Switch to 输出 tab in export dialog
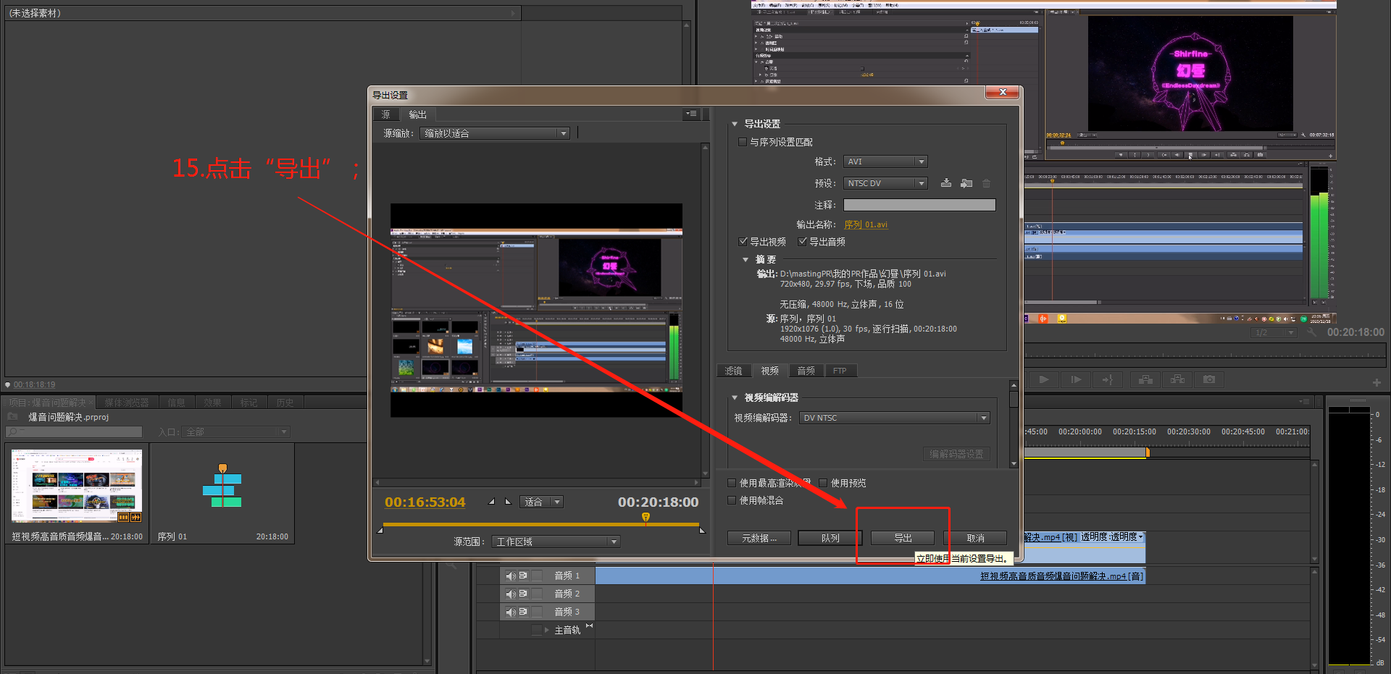The image size is (1391, 674). pos(417,114)
